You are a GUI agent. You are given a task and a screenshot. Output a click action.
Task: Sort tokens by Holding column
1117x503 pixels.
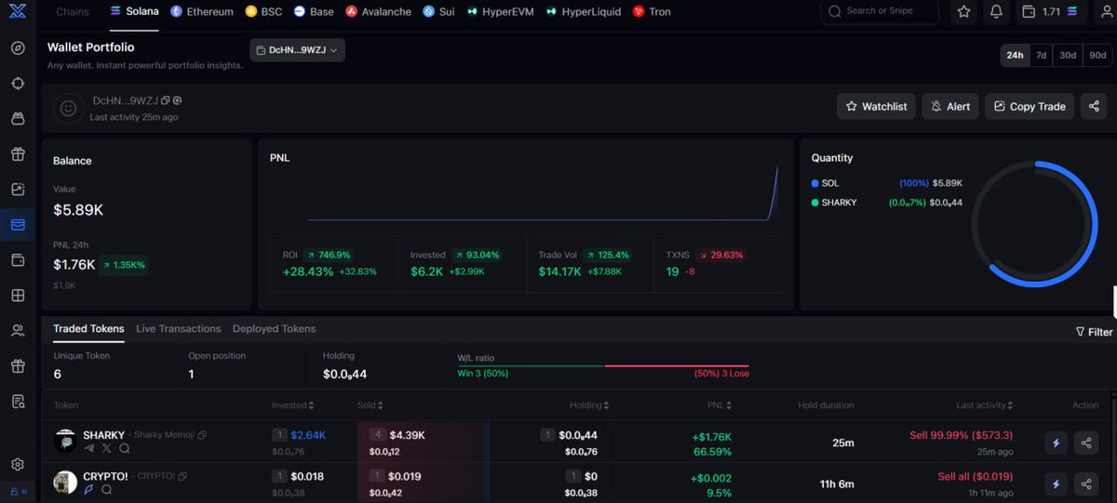coord(590,405)
